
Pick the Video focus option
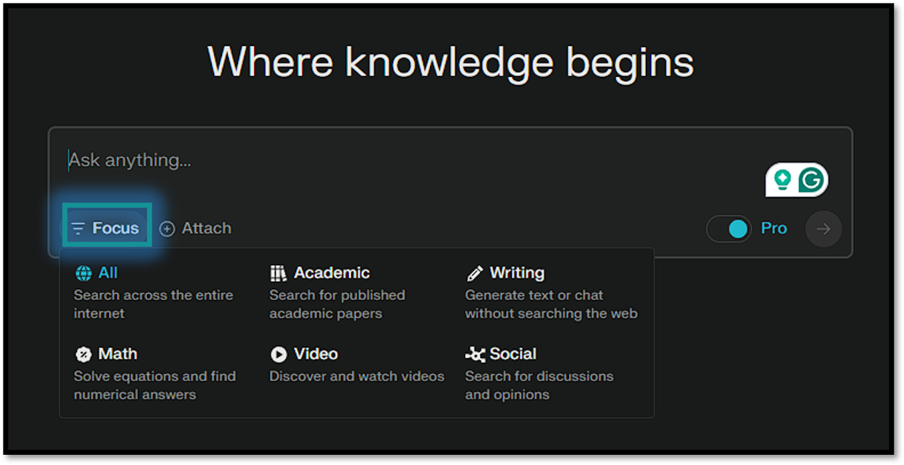click(316, 354)
